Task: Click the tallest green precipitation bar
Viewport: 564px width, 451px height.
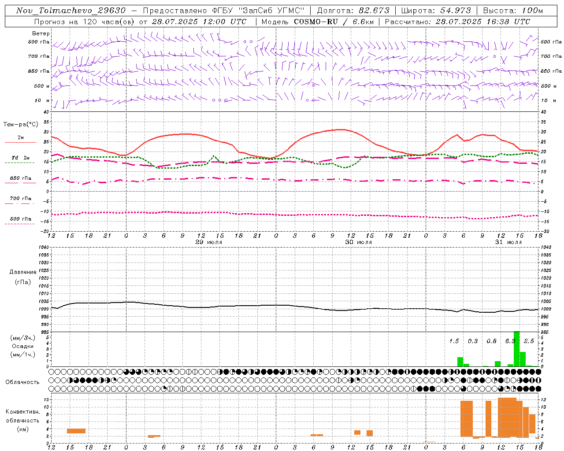Action: click(516, 349)
